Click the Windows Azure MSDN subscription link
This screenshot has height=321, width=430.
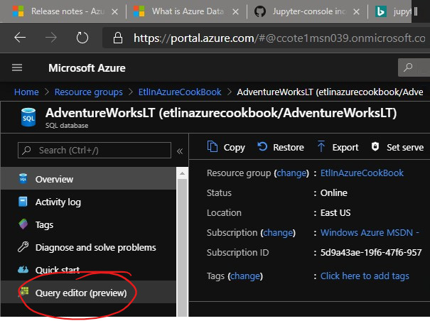(369, 232)
